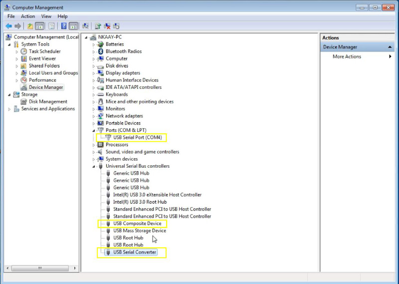The image size is (399, 284).
Task: Click the Scan for hardware changes icon
Action: point(86,26)
